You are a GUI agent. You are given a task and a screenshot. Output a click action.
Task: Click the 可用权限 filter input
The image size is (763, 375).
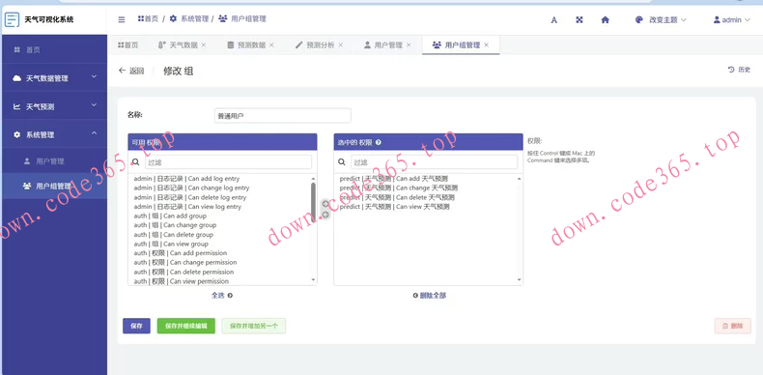(x=228, y=161)
